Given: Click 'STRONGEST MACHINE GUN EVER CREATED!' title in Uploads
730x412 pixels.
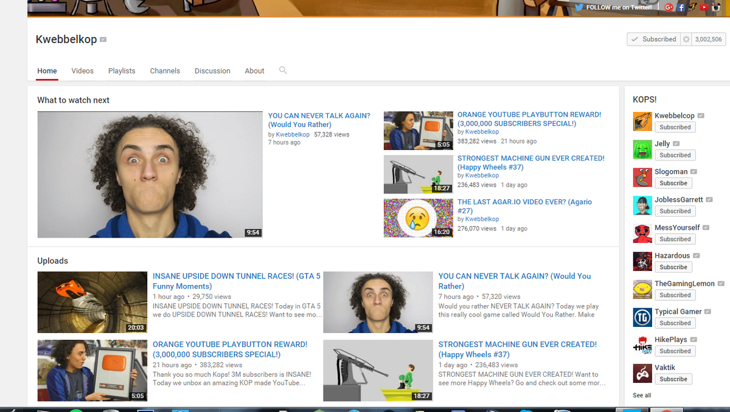Looking at the screenshot, I should (x=518, y=349).
